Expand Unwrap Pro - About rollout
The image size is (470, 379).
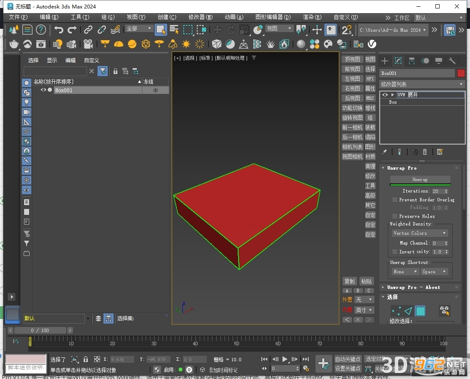click(383, 287)
